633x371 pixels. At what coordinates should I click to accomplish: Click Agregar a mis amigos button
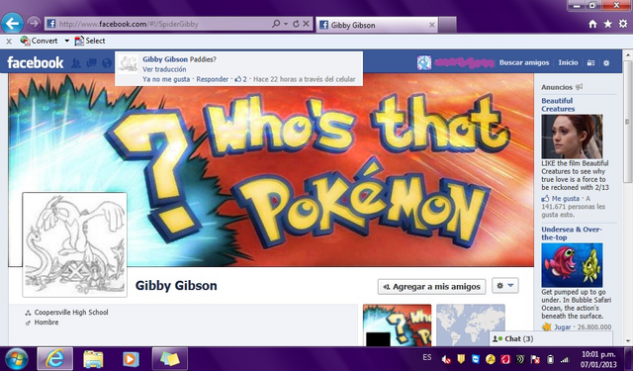[x=431, y=287]
